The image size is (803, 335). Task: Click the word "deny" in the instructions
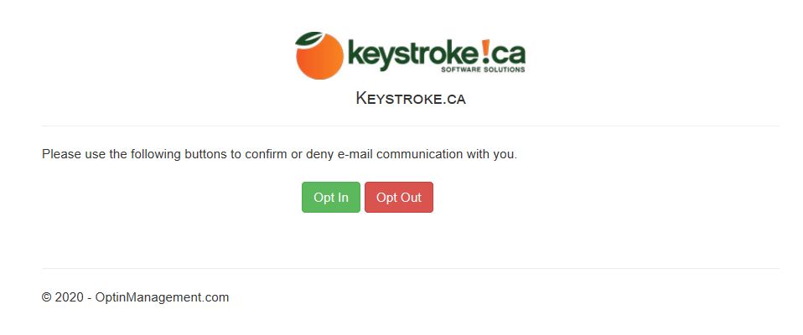tap(320, 154)
